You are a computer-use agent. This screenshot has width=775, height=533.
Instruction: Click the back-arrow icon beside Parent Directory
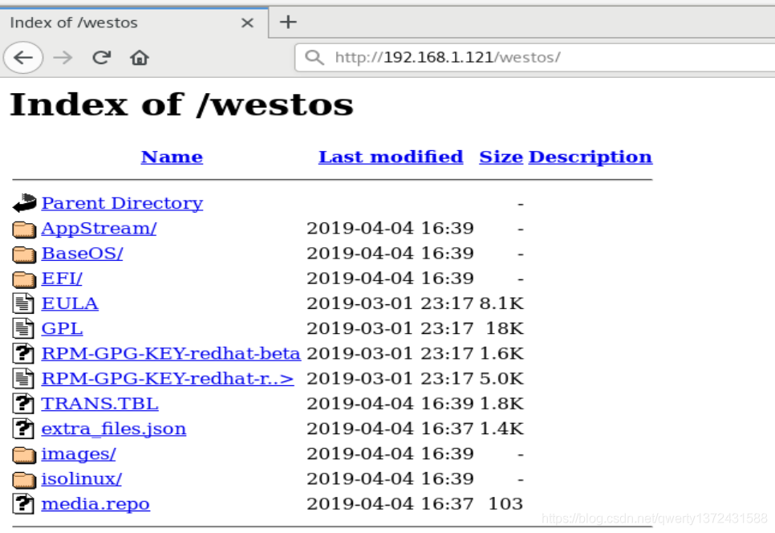24,203
